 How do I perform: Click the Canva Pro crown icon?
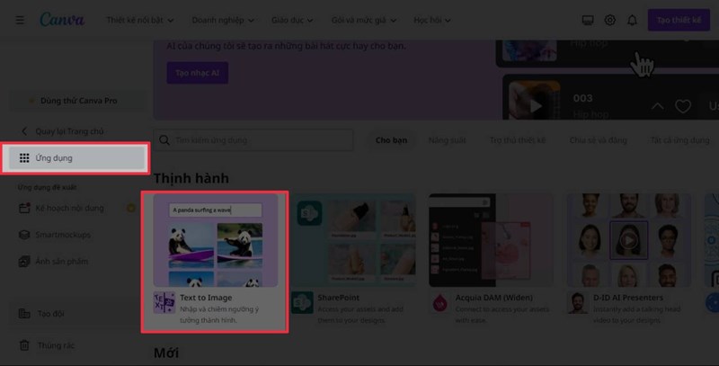31,101
